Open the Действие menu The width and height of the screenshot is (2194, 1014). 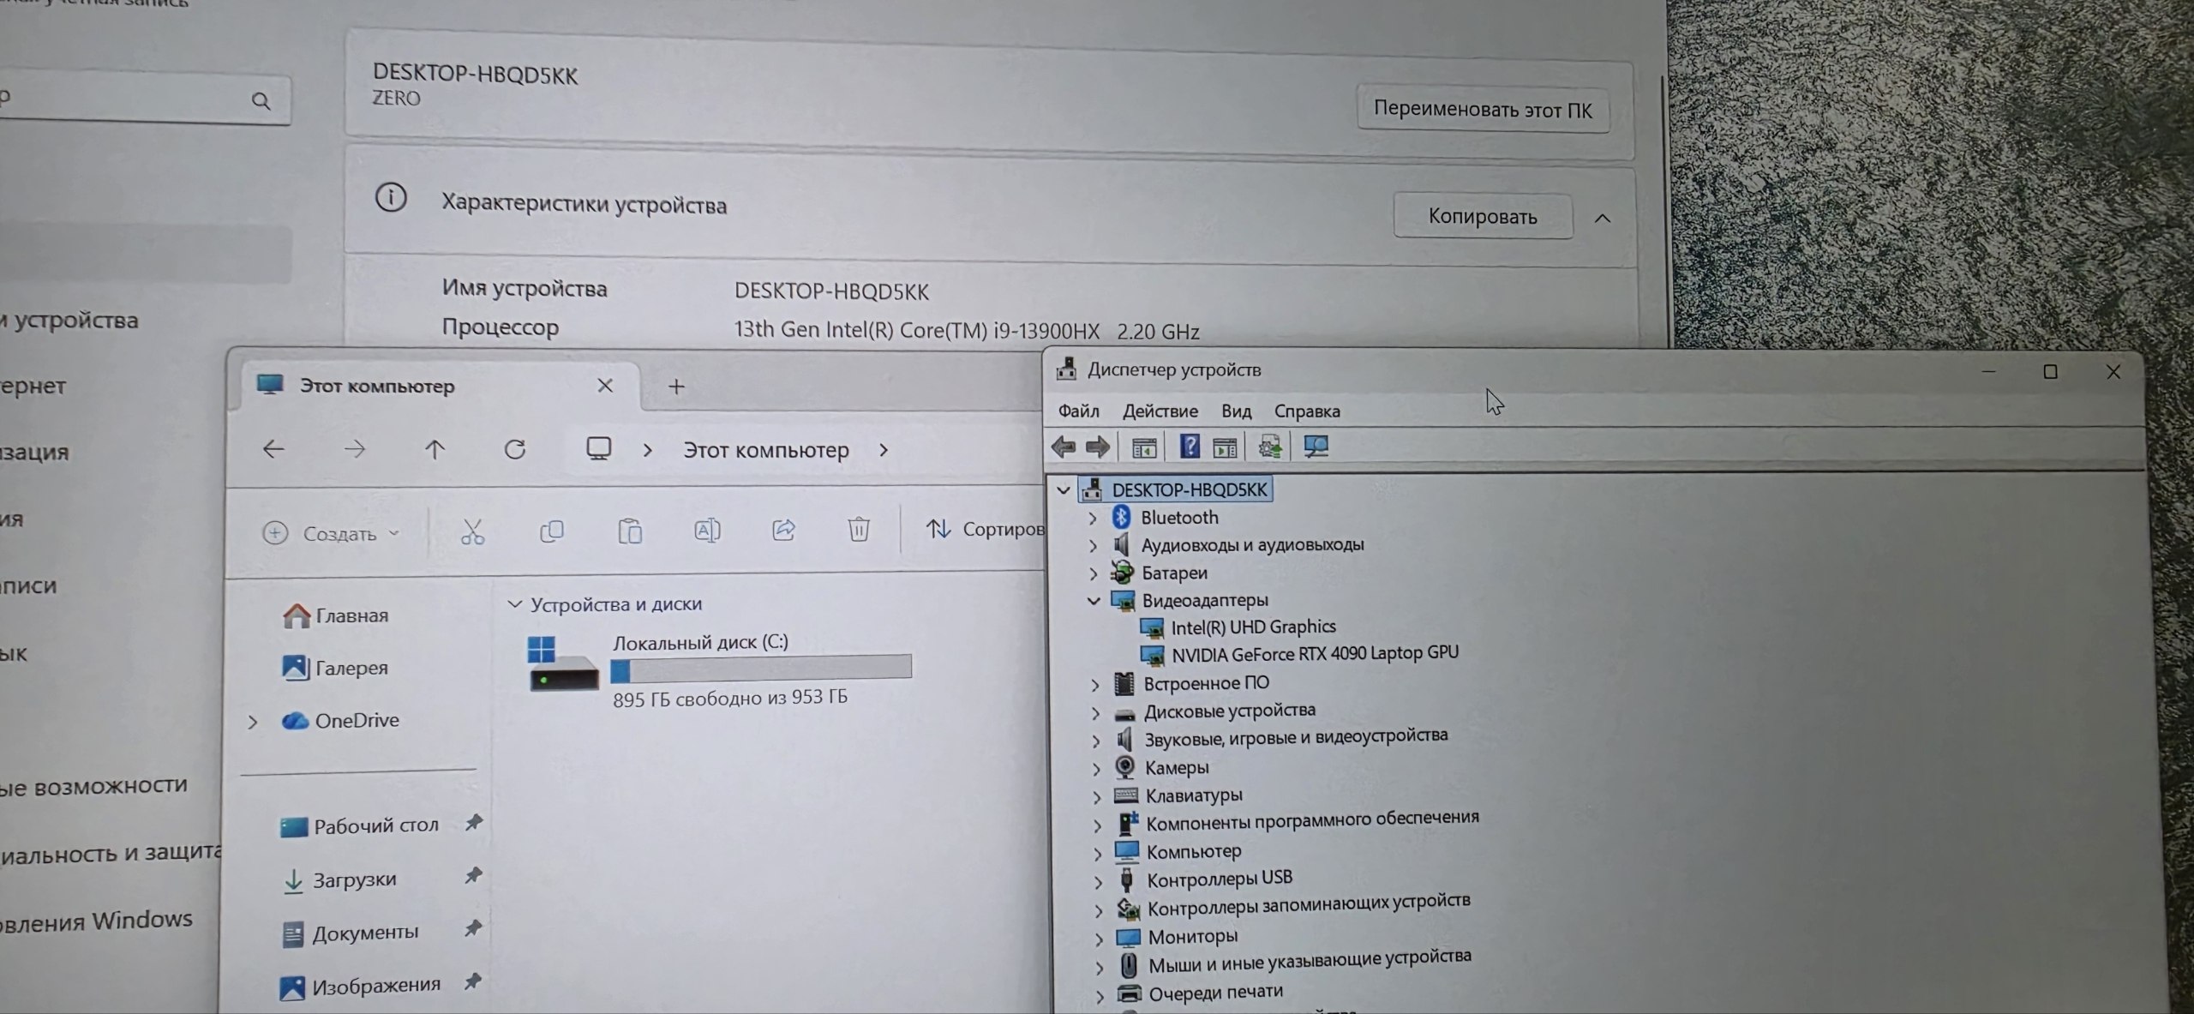pyautogui.click(x=1160, y=411)
